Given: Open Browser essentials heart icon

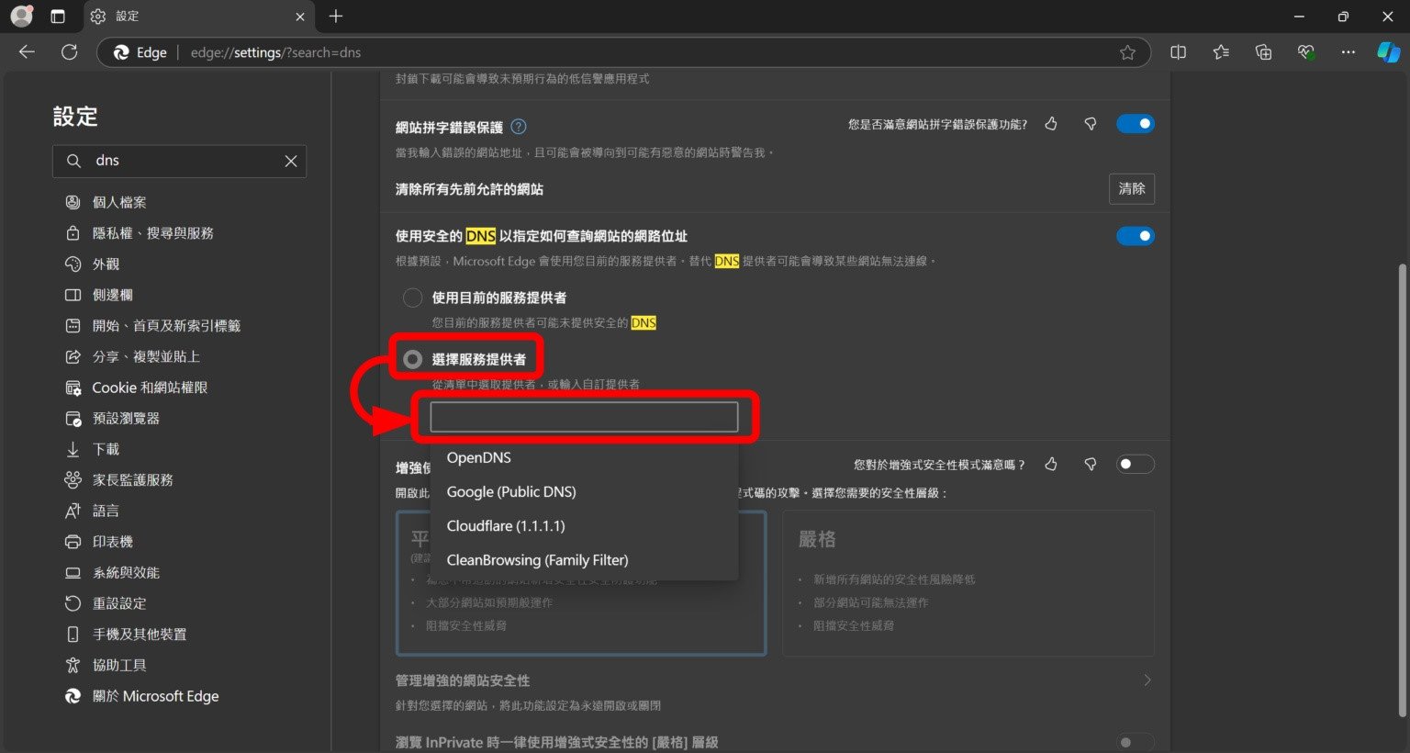Looking at the screenshot, I should [x=1305, y=52].
